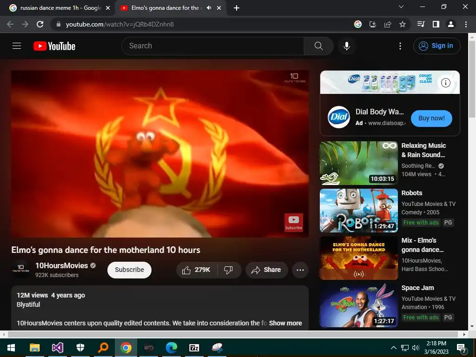Expand description with Show more
This screenshot has width=476, height=357.
tap(285, 323)
